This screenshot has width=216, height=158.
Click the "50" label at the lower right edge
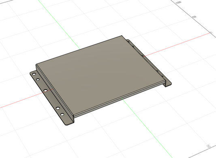(x=209, y=146)
